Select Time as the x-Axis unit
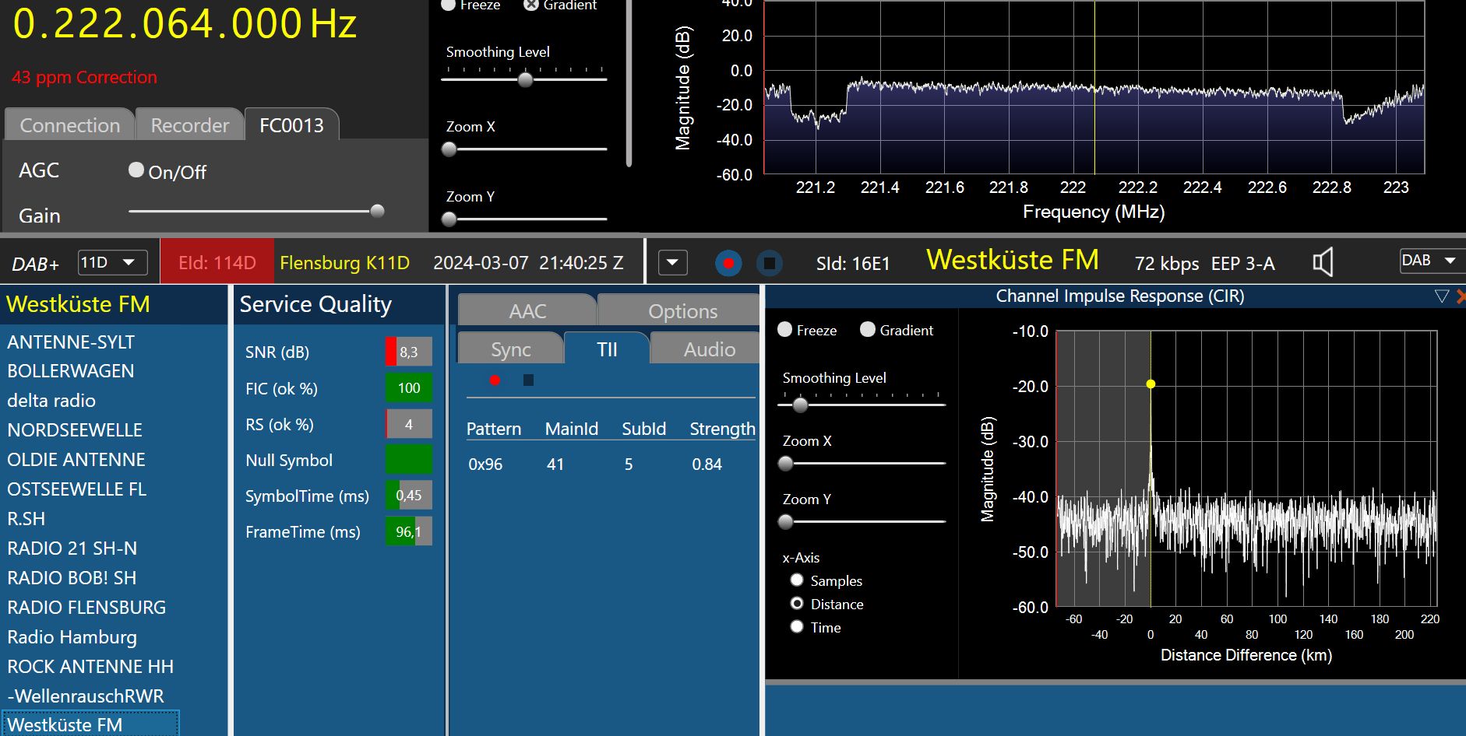 tap(797, 626)
